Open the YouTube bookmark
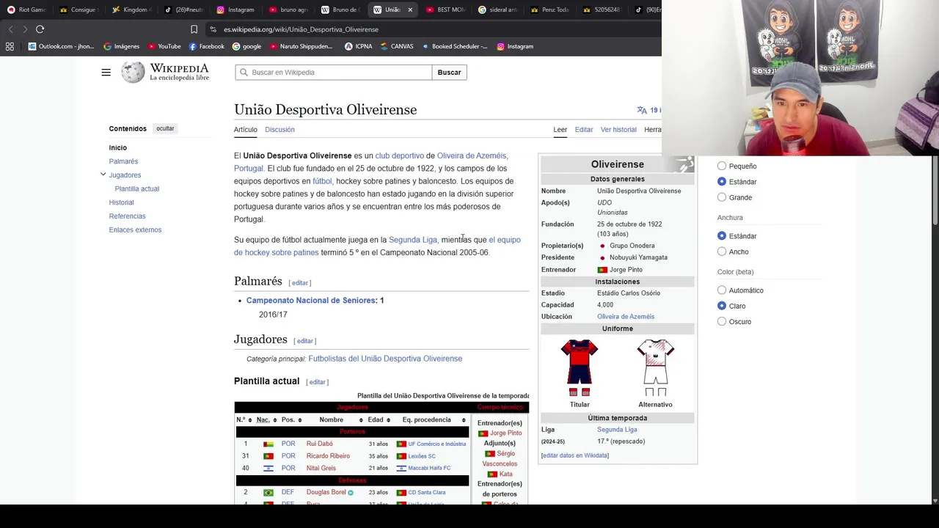The height and width of the screenshot is (528, 939). [x=164, y=46]
